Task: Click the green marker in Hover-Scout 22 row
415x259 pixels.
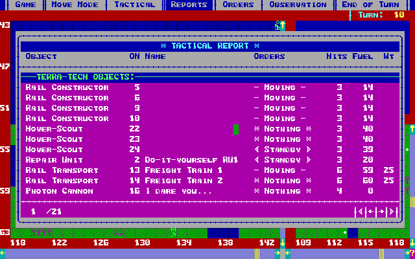Action: 235,129
